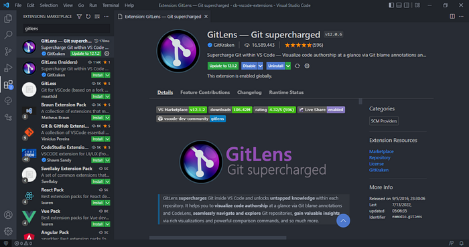This screenshot has height=247, width=469.
Task: Click Update to 12.1.2 in detail header
Action: point(223,66)
